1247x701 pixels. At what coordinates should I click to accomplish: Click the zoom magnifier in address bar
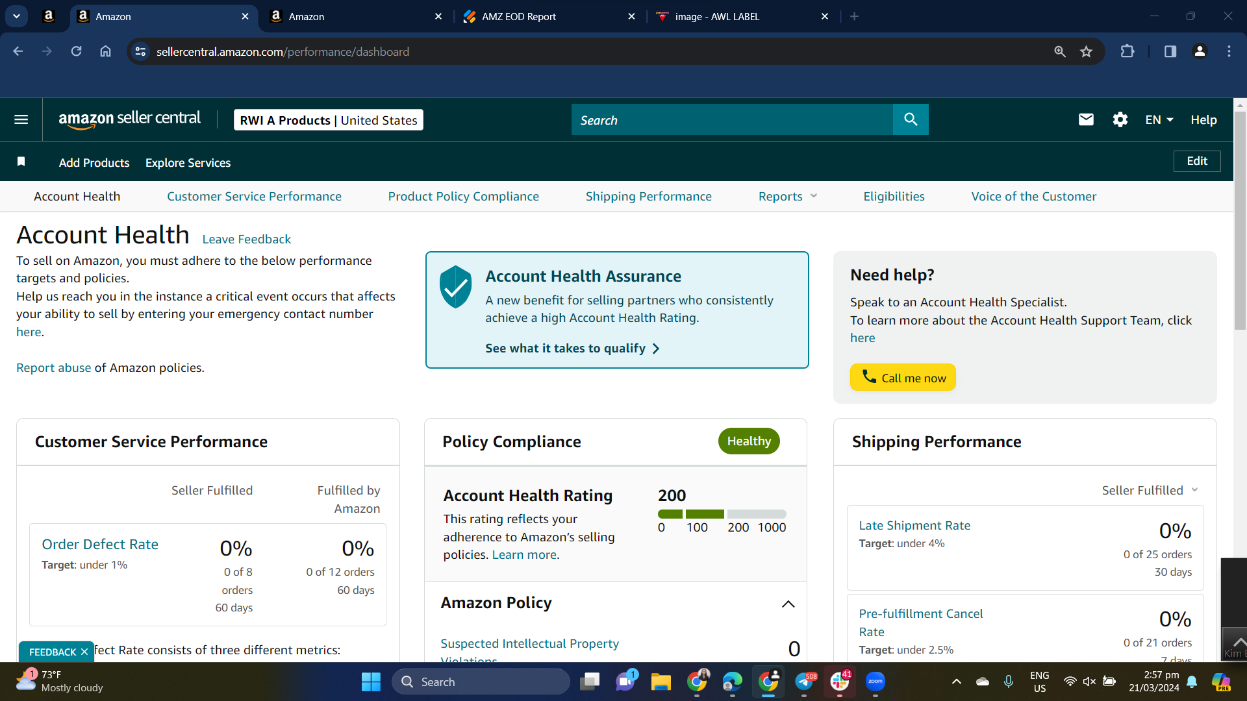pos(1060,51)
